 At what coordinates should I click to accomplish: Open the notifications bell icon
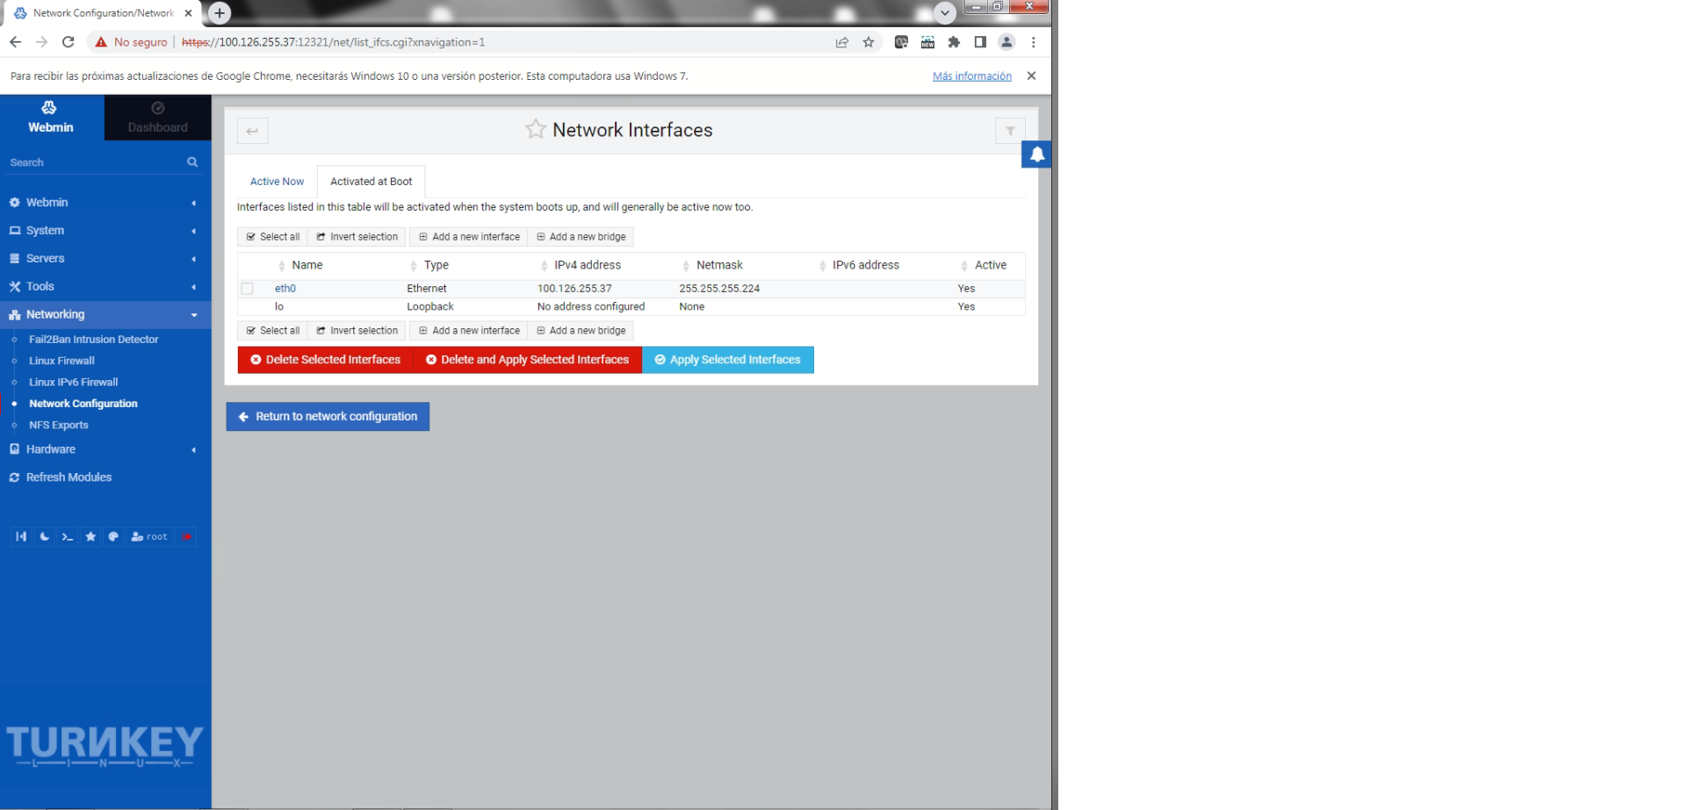1036,154
